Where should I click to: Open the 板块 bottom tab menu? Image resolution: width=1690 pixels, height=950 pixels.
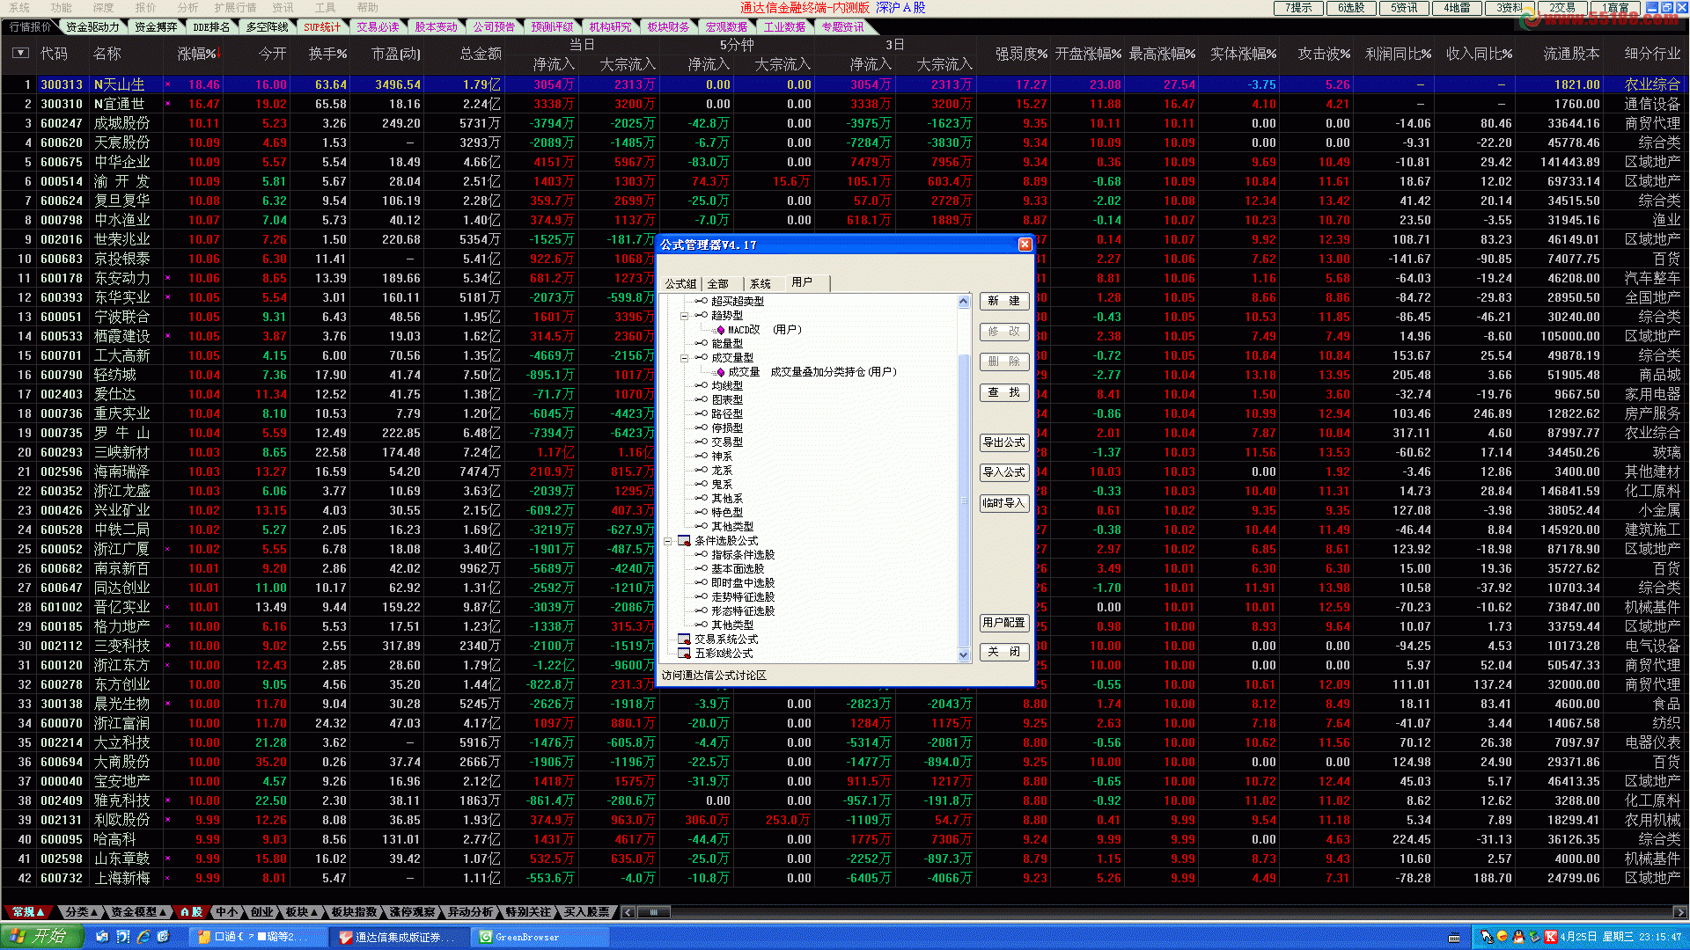301,912
